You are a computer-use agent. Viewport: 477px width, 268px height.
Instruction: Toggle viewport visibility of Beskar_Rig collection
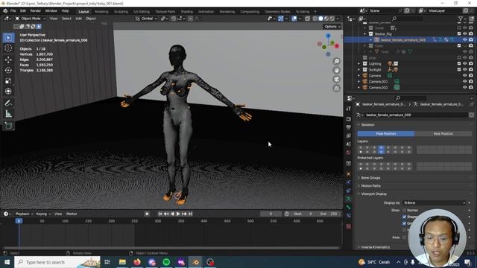pyautogui.click(x=465, y=33)
